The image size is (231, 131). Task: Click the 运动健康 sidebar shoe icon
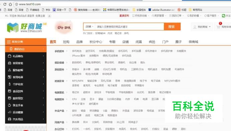coord(10,112)
